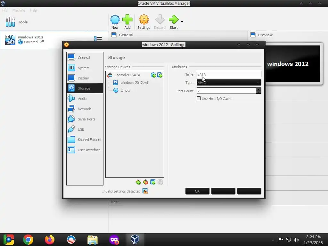Open the Display settings category
Screen dimensions: 328x246
click(x=85, y=78)
